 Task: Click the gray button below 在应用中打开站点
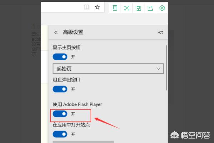[83, 142]
